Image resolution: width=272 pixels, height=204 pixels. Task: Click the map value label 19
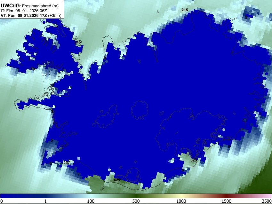click(33, 69)
